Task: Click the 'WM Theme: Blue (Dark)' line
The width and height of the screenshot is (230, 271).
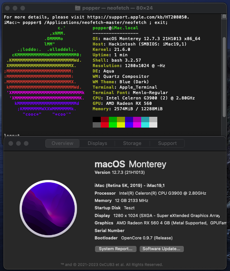Action: [x=121, y=82]
